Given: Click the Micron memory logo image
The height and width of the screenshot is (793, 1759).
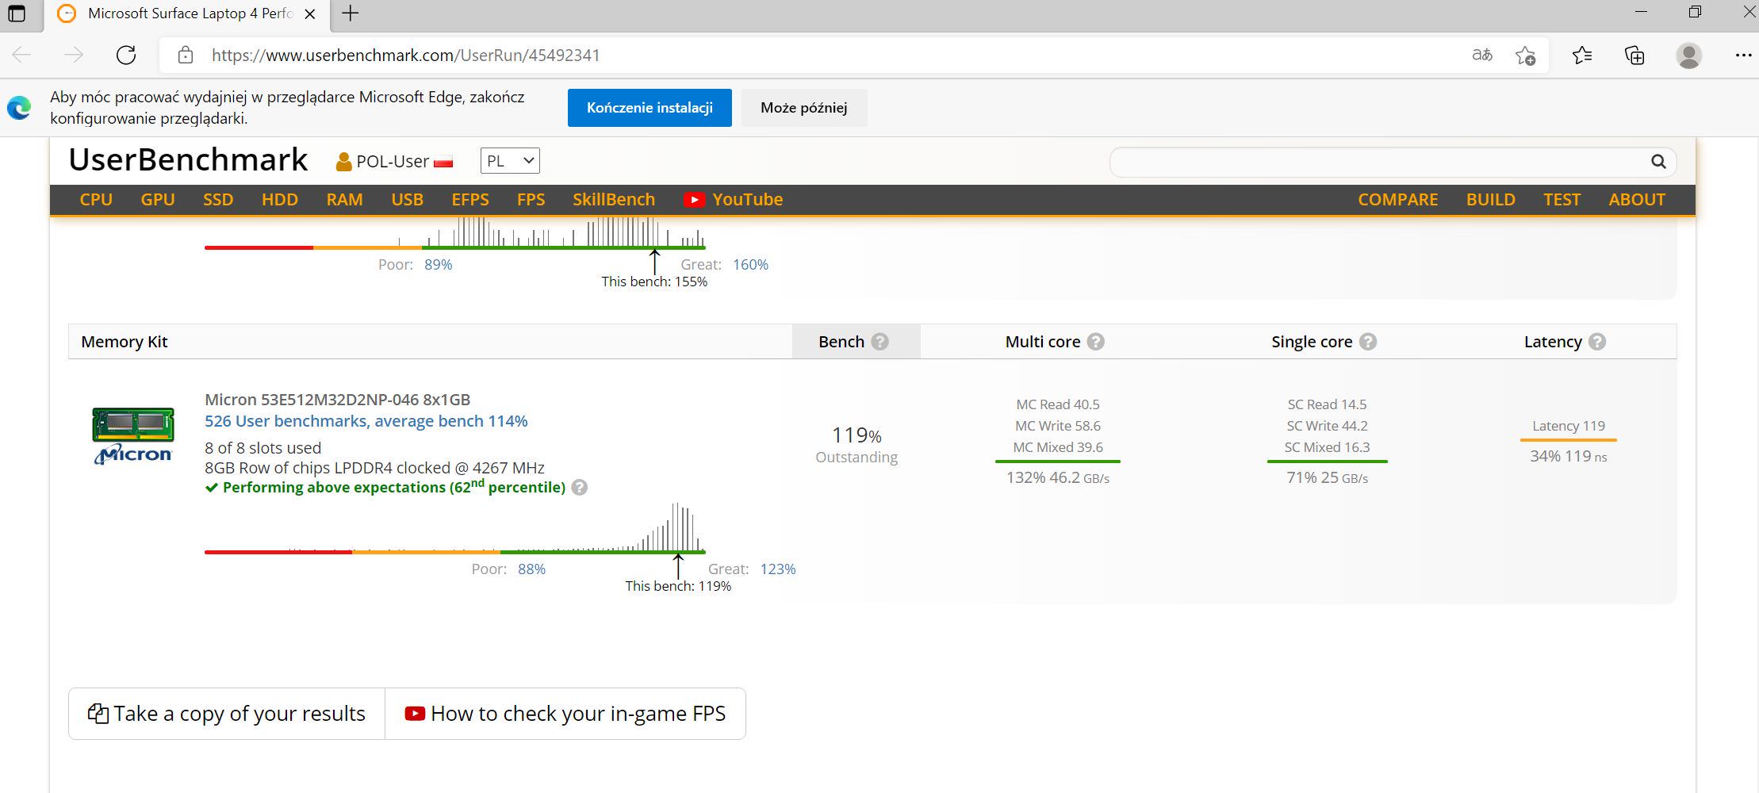Looking at the screenshot, I should pyautogui.click(x=133, y=435).
